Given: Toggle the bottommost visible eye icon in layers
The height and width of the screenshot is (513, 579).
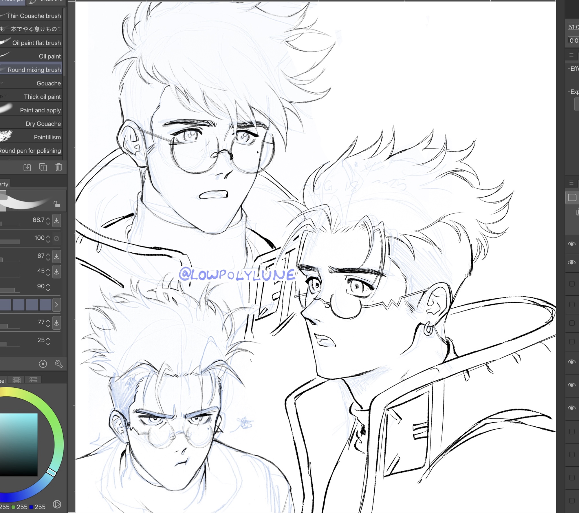Looking at the screenshot, I should point(571,408).
